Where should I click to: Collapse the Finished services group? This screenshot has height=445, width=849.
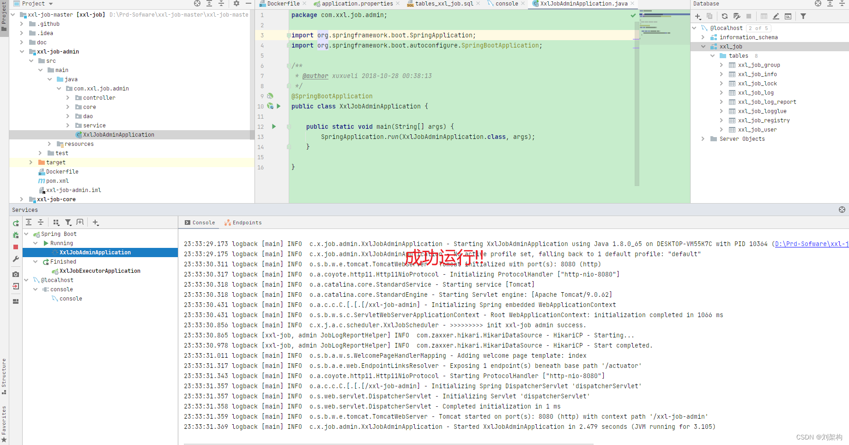[36, 262]
